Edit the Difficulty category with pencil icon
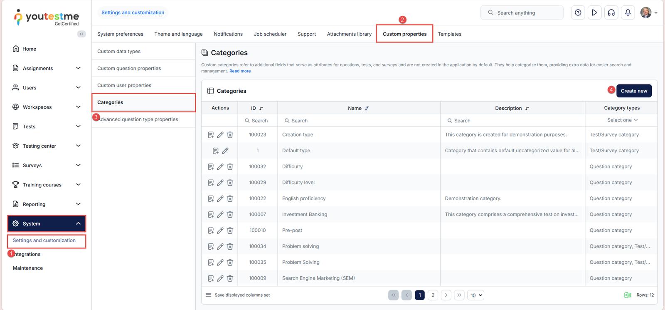The image size is (665, 310). (x=220, y=167)
